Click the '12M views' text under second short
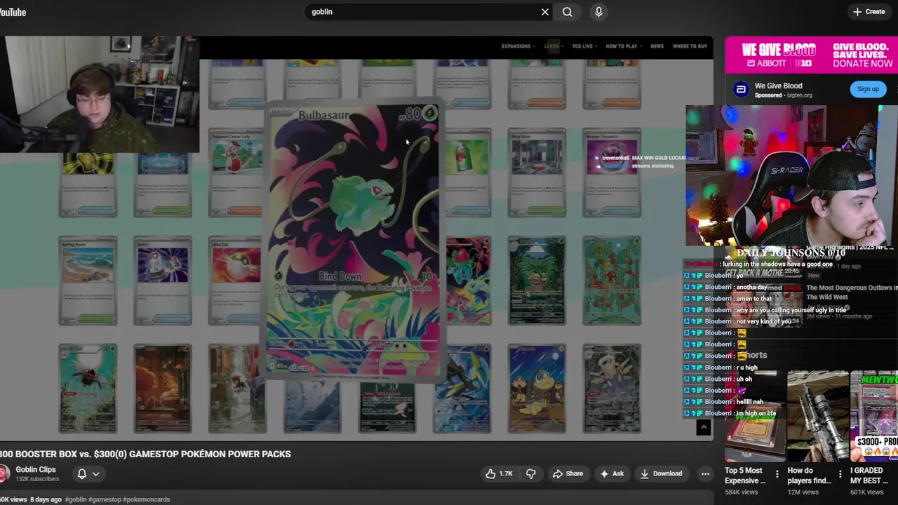 (x=803, y=492)
